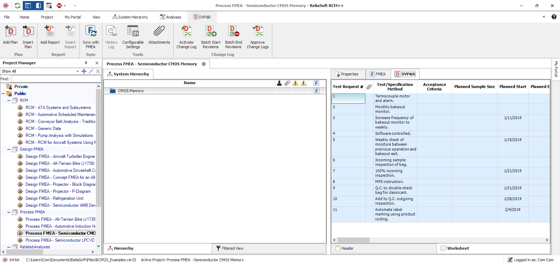Switch to the Project ribbon tab

(x=47, y=17)
